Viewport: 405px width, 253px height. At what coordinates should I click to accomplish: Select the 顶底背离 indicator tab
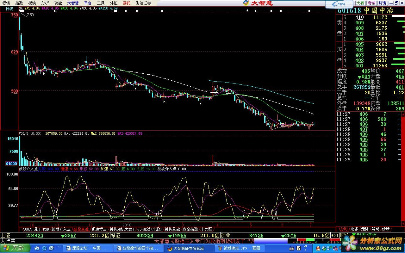pos(99,229)
